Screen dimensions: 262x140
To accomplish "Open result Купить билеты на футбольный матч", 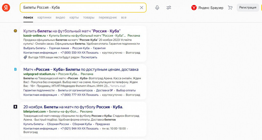I will tap(72, 31).
